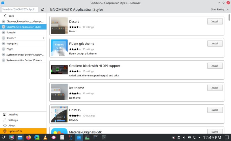This screenshot has width=231, height=141.
Task: Open the Discover taskbar entry
Action: point(79,138)
